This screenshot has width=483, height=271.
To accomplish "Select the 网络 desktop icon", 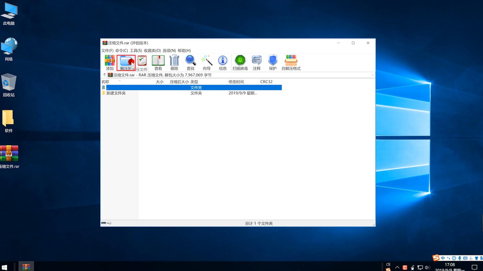I will 9,49.
